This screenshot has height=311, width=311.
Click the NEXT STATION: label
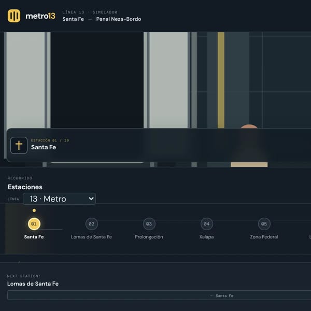pos(24,276)
